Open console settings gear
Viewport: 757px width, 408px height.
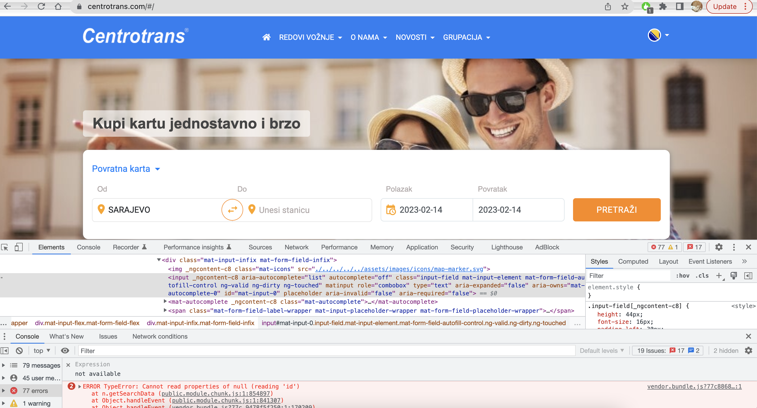click(x=749, y=351)
